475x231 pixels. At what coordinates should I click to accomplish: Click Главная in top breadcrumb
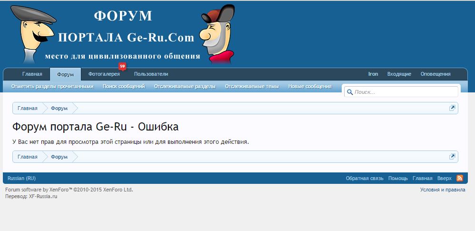[28, 108]
